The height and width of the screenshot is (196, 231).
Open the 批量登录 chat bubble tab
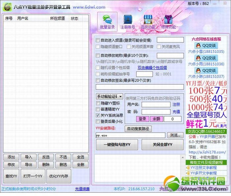pyautogui.click(x=107, y=22)
